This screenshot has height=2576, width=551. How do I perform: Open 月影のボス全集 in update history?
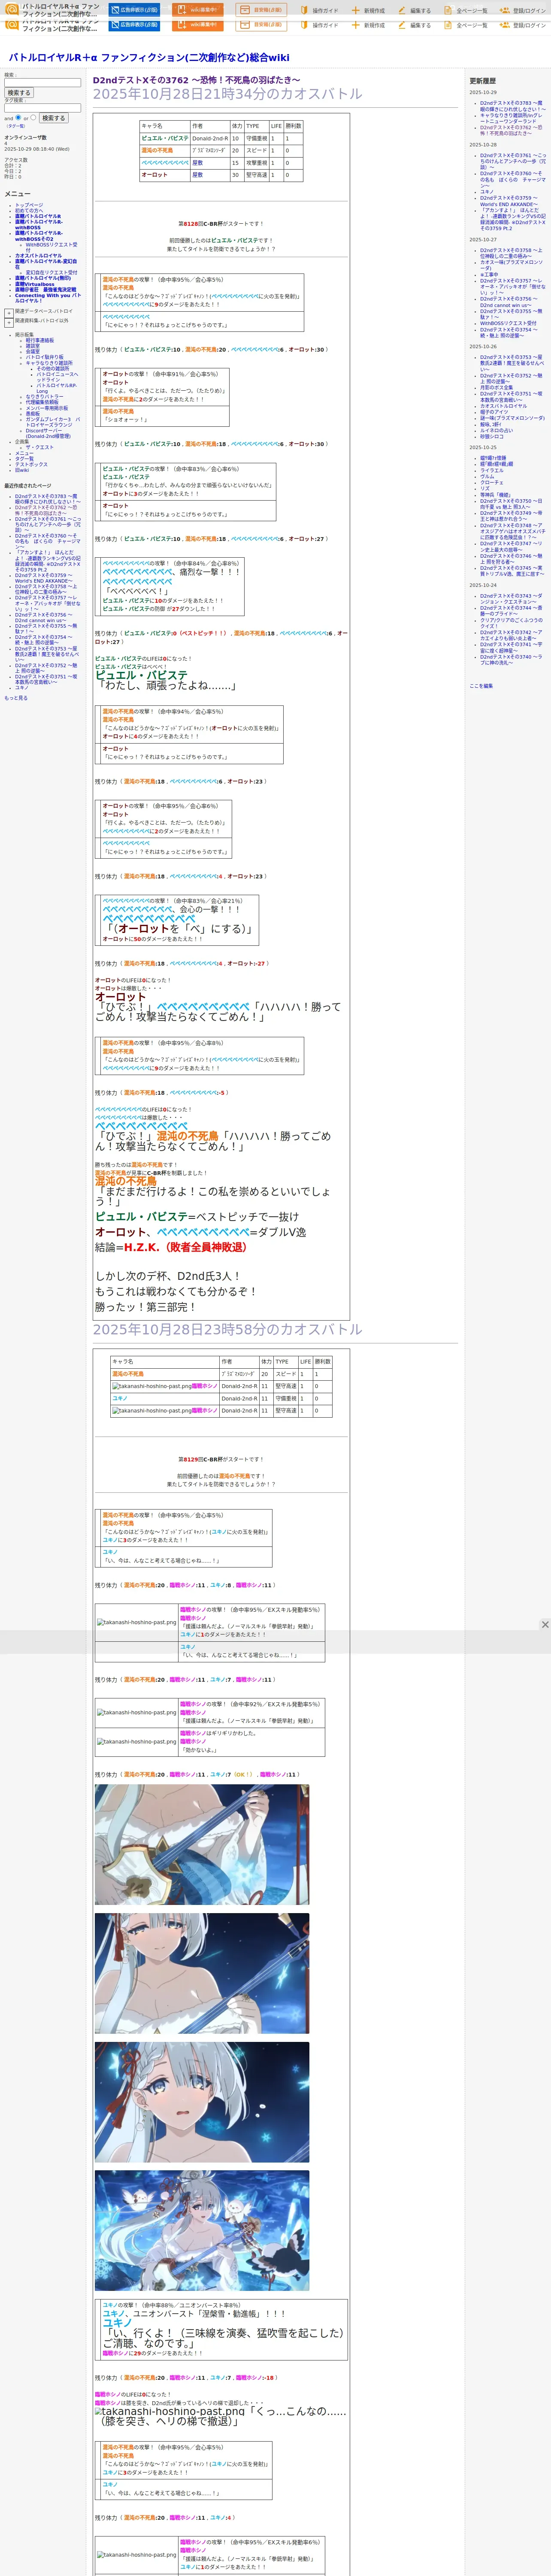tap(496, 388)
